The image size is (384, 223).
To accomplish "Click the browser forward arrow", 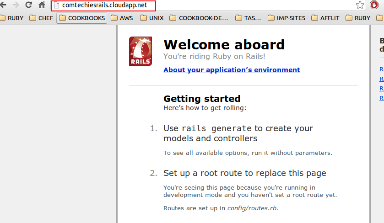I will 16,5.
